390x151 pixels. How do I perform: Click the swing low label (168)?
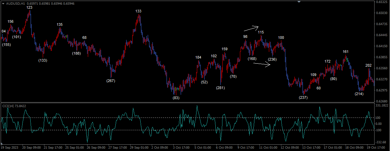252,59
